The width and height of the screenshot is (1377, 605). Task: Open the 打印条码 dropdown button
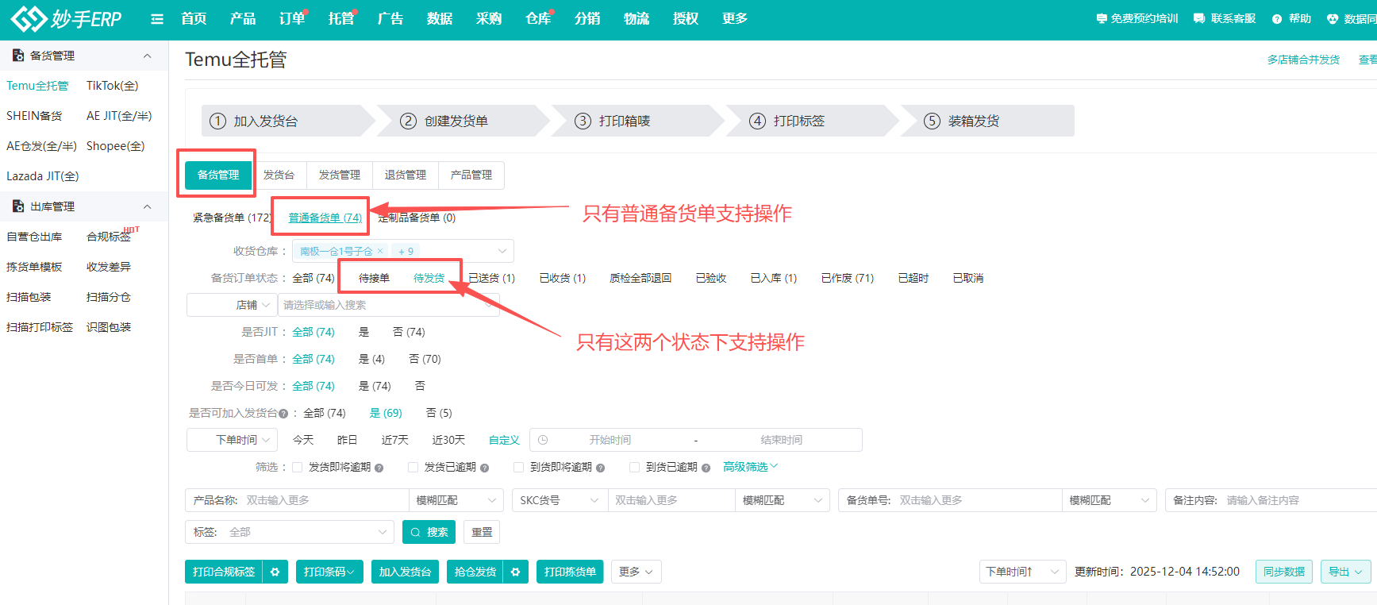tap(329, 572)
